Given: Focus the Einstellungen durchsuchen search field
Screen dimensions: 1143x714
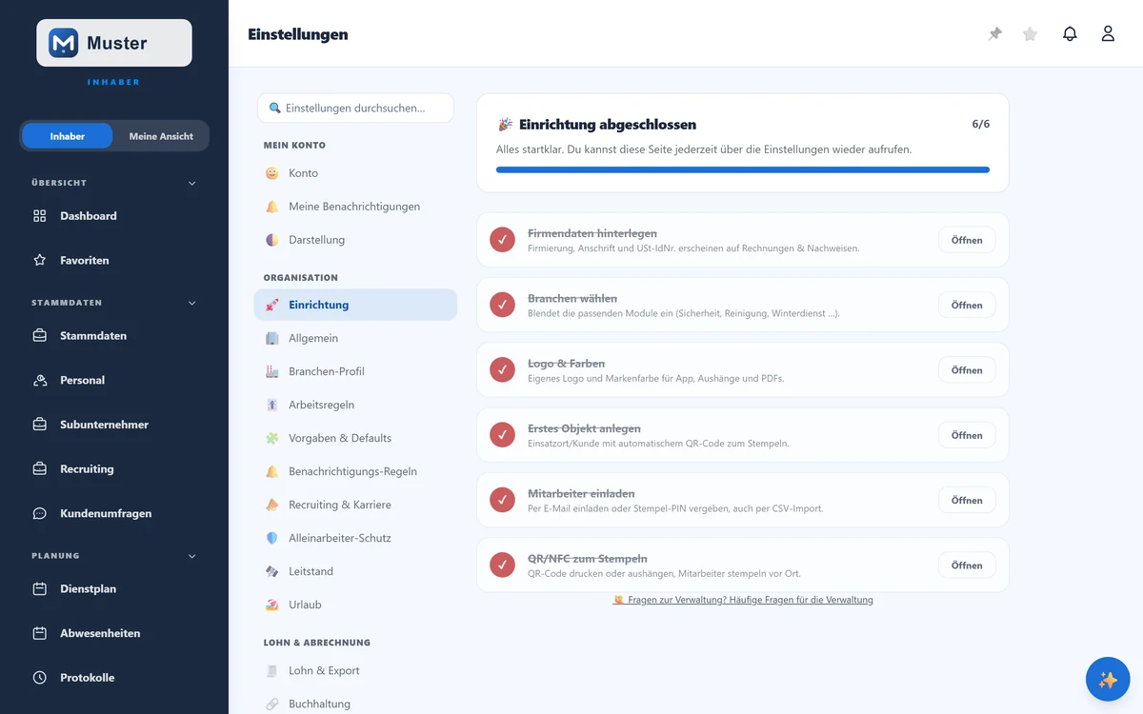Looking at the screenshot, I should [355, 108].
